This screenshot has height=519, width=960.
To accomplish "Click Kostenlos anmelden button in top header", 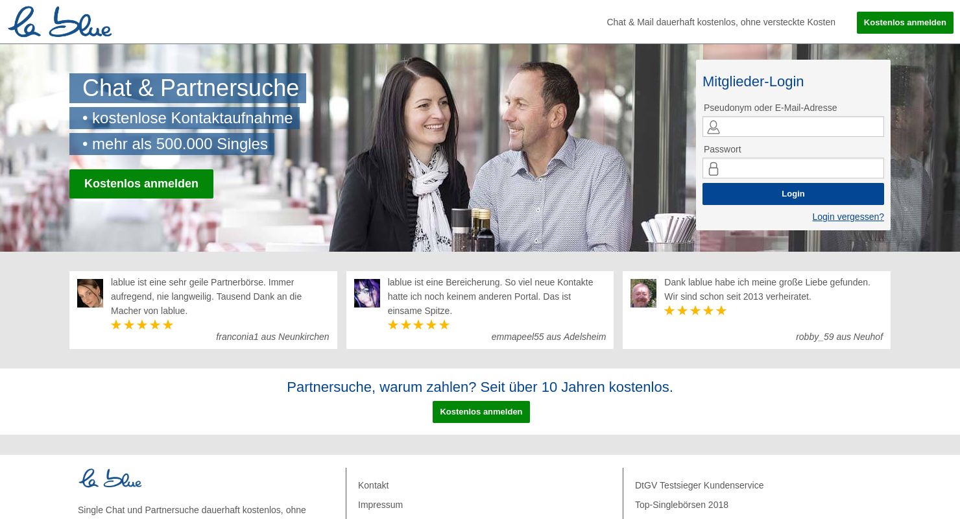I will pos(905,23).
